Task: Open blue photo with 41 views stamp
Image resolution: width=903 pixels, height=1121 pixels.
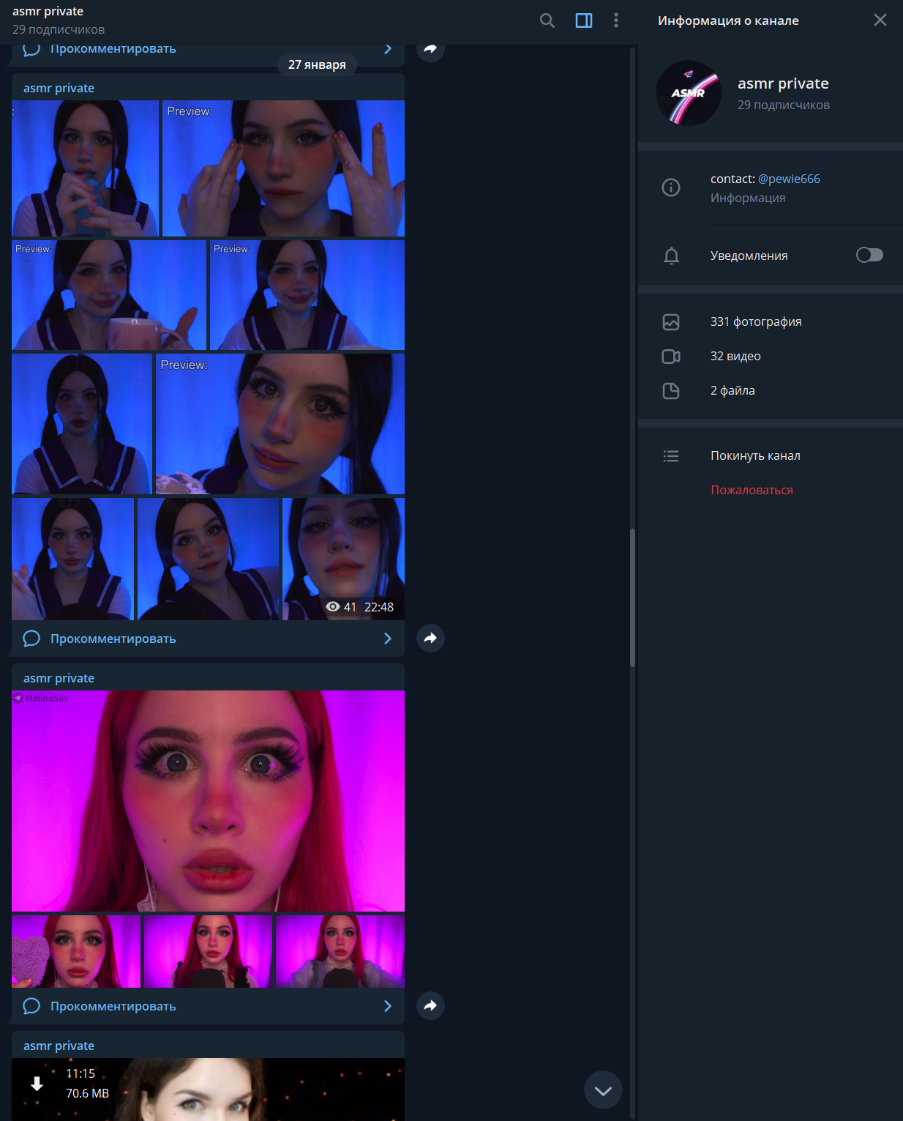Action: point(343,559)
